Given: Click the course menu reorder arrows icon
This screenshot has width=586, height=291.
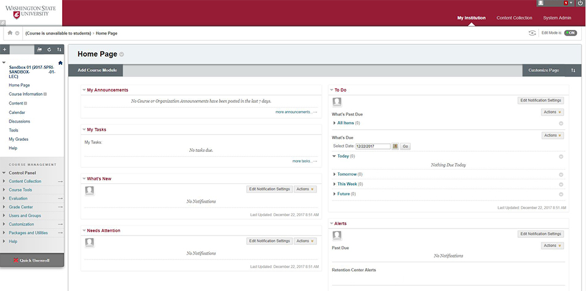Looking at the screenshot, I should (59, 50).
